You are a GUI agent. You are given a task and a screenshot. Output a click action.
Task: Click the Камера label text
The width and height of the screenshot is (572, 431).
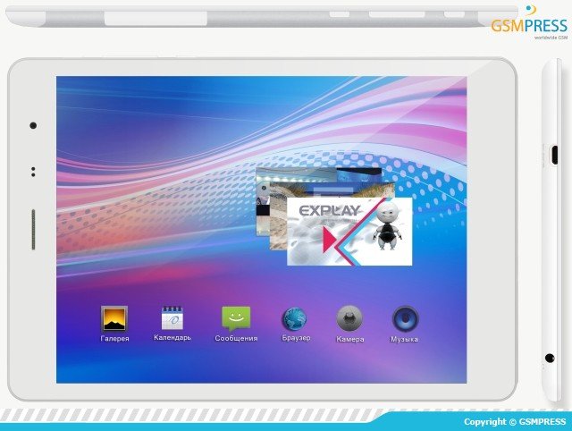tap(349, 339)
